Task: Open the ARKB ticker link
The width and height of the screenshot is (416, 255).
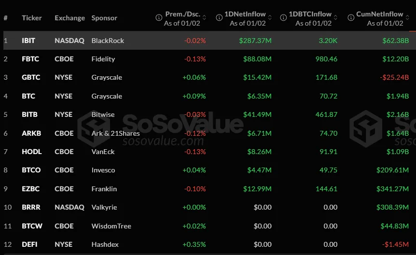Action: 31,133
